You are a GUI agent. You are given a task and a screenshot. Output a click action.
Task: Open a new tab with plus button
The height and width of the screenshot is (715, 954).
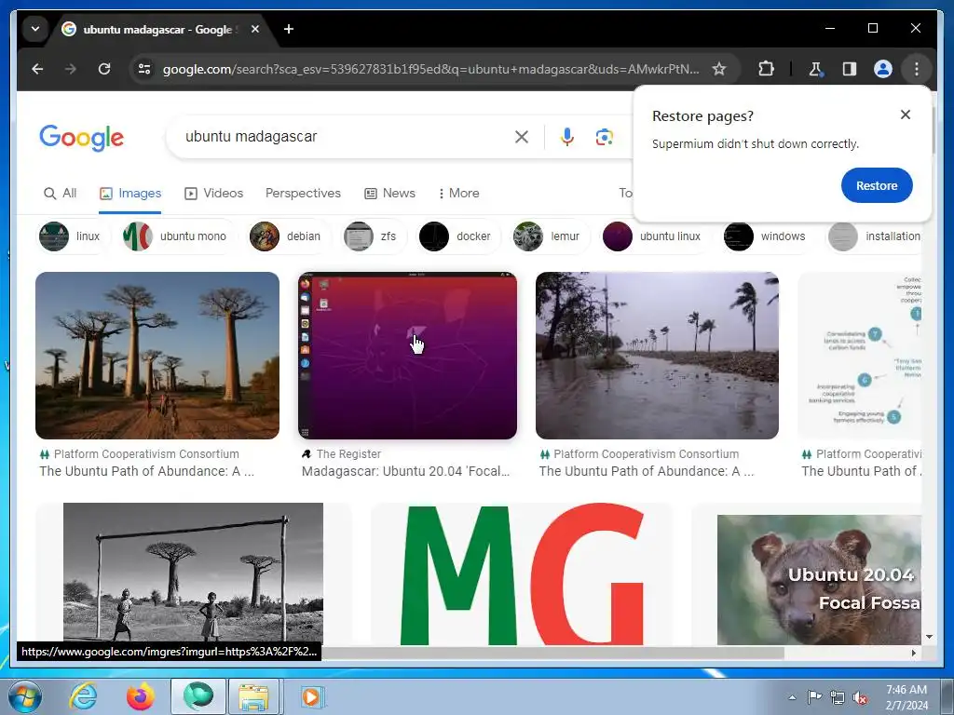pyautogui.click(x=289, y=29)
